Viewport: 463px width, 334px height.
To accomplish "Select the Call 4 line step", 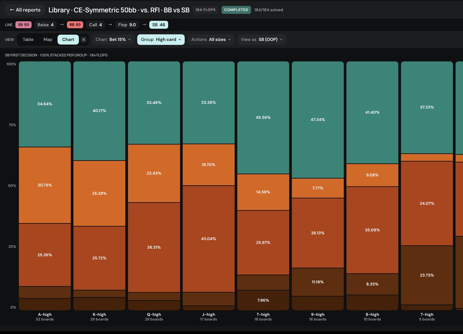I will (x=95, y=25).
